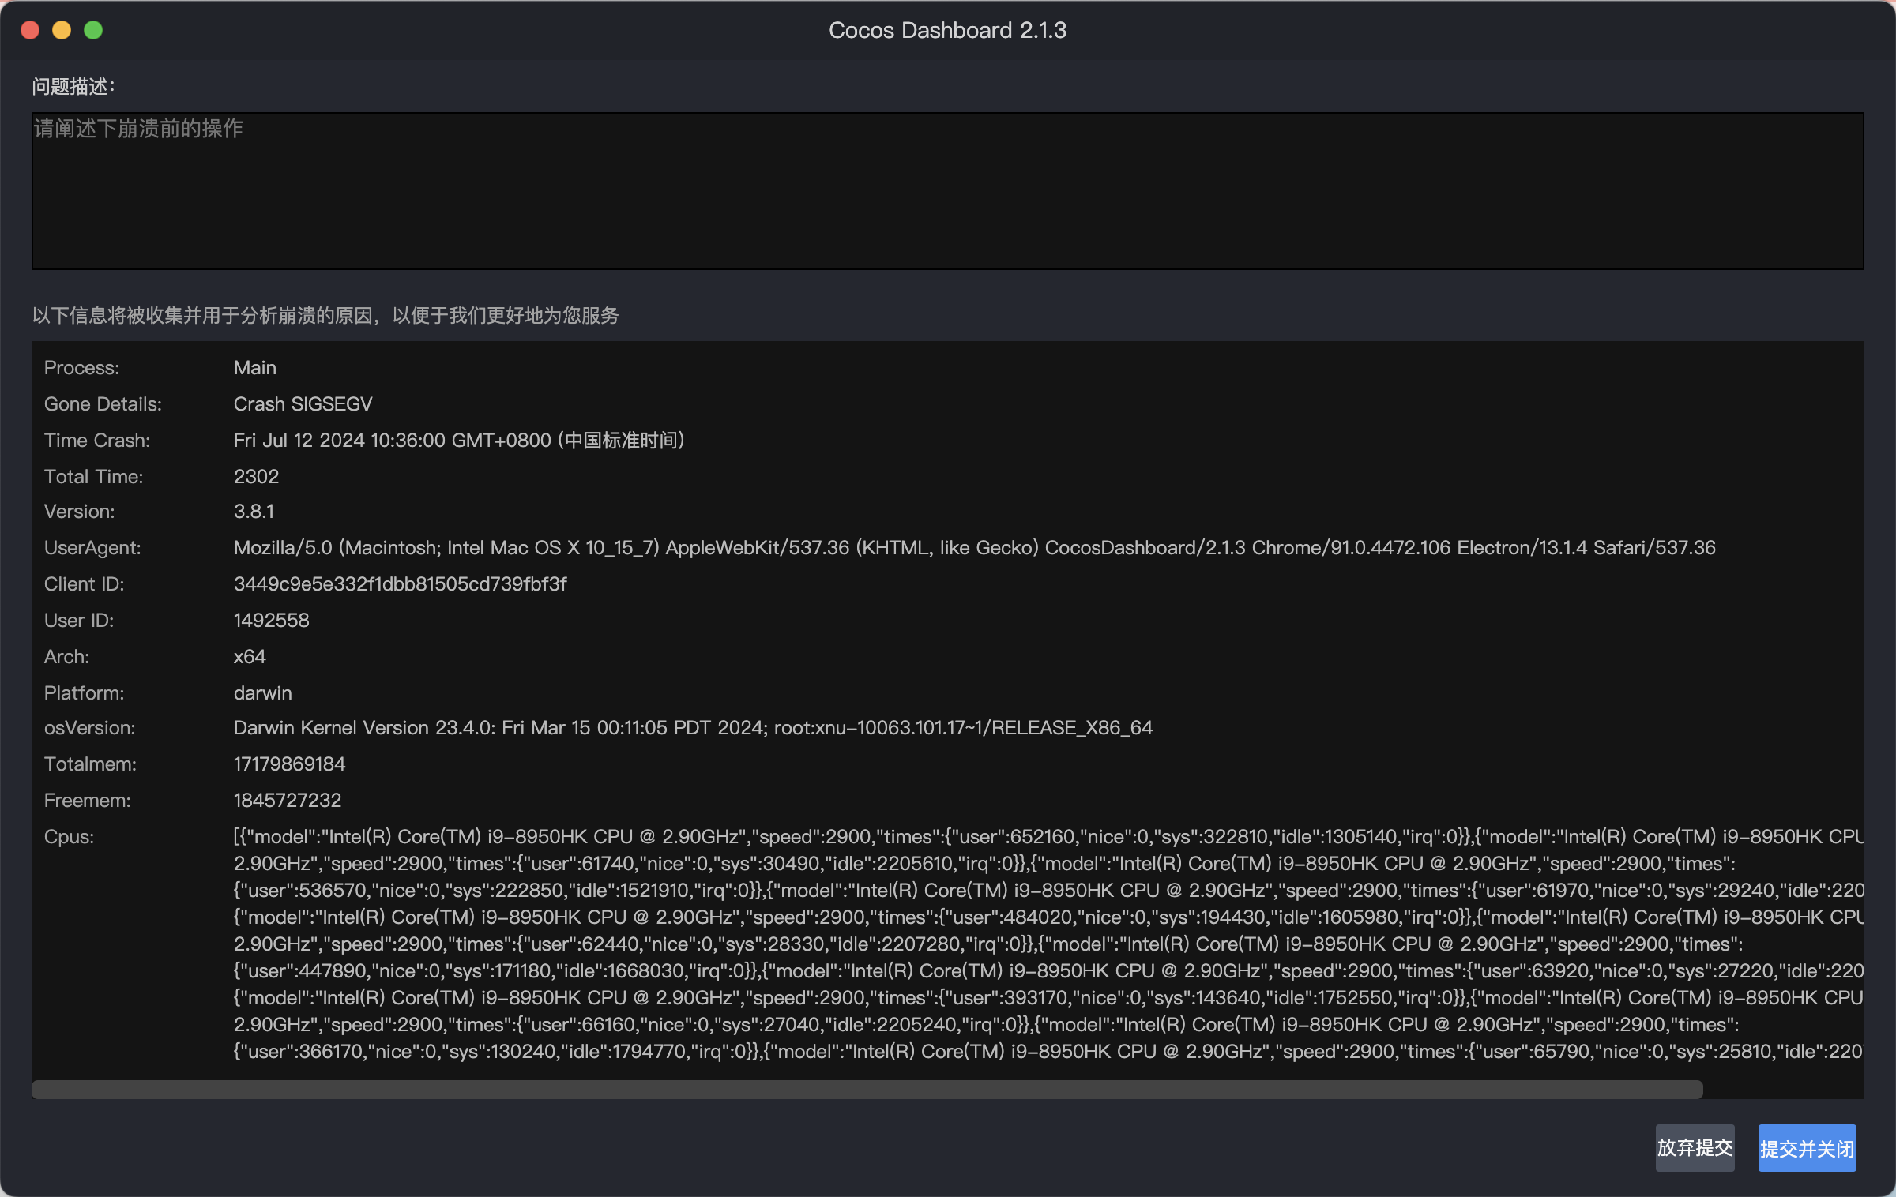
Task: Click the User ID number 1492558
Action: pyautogui.click(x=271, y=621)
